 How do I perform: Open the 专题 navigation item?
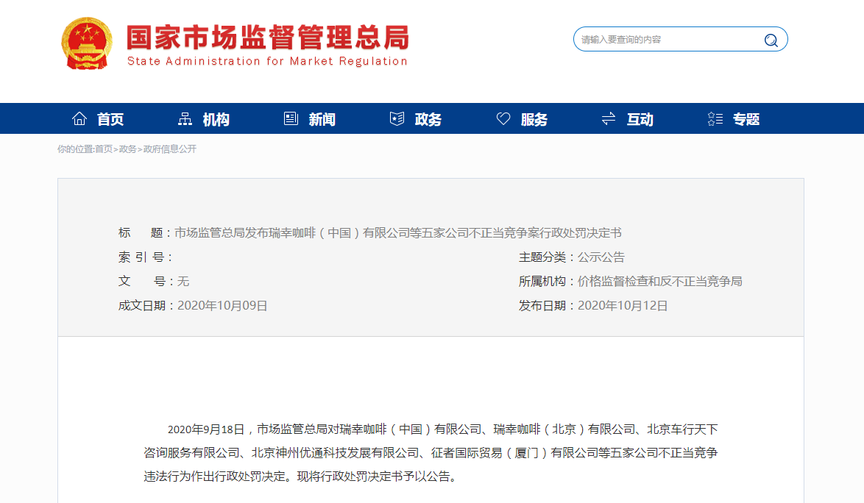[746, 118]
